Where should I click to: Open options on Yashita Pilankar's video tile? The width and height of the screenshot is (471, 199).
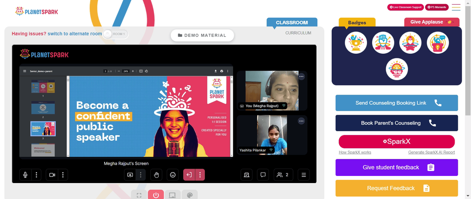click(301, 121)
